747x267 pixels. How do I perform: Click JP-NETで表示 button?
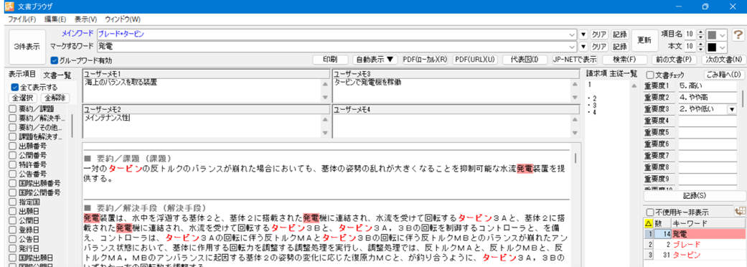click(x=574, y=60)
